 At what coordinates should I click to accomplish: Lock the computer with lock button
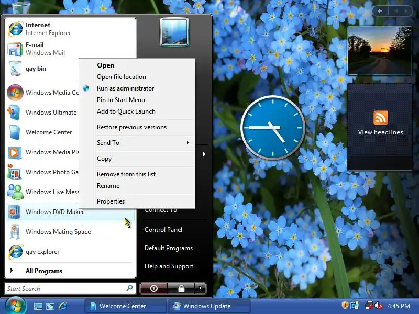181,288
